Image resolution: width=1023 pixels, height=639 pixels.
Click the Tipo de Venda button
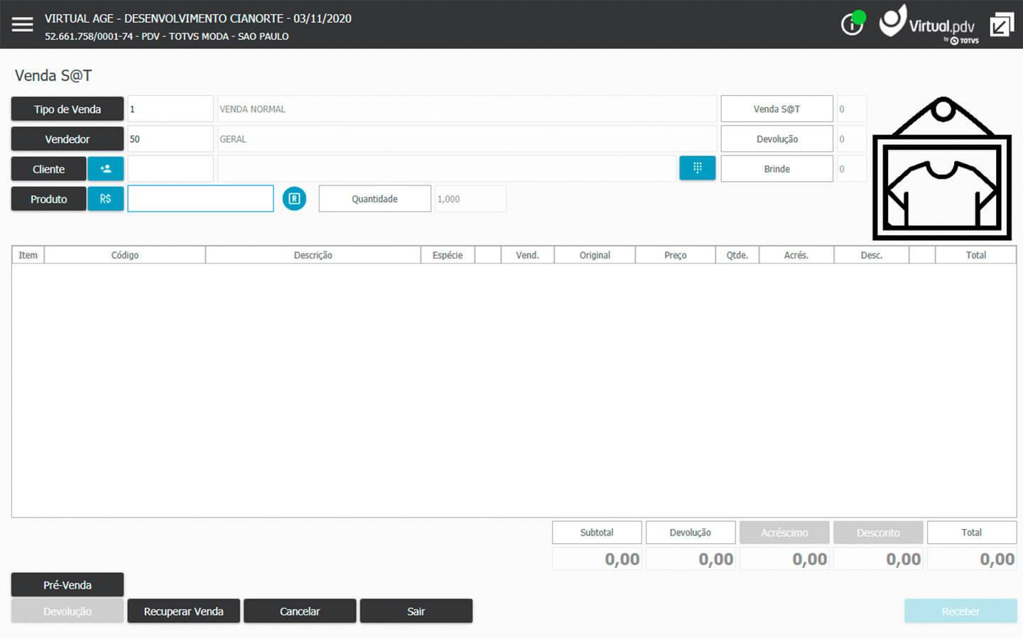[x=67, y=109]
